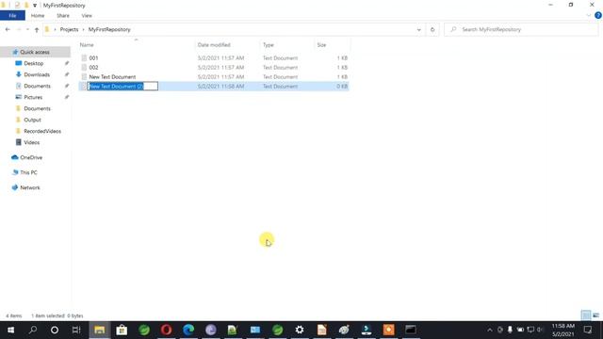Open the Explorer Help question mark icon
This screenshot has height=339, width=603.
(x=598, y=16)
